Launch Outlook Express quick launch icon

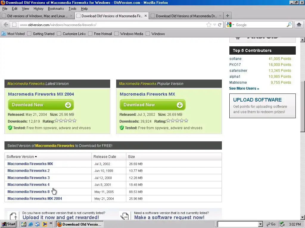point(37,224)
